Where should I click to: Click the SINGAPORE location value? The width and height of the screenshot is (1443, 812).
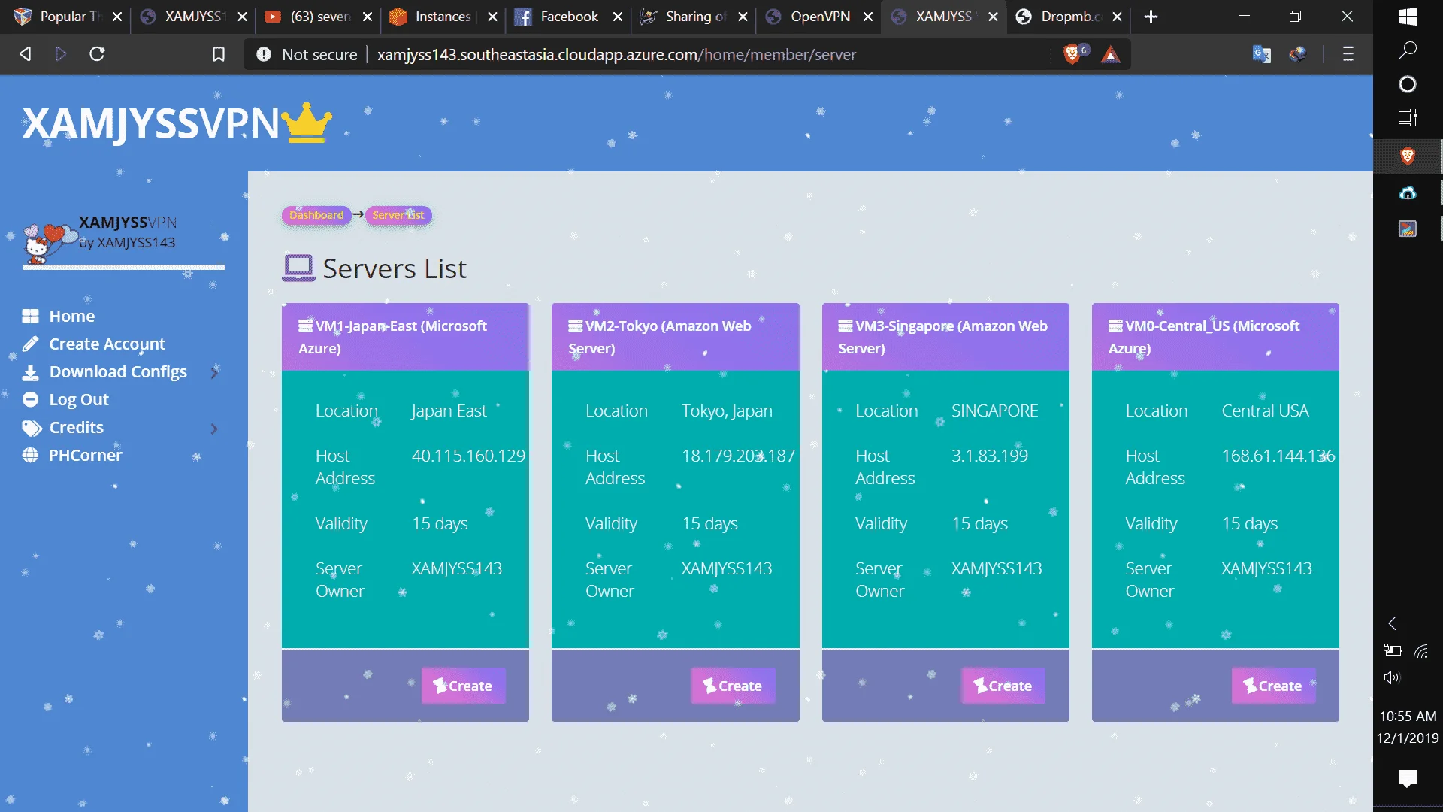click(994, 411)
